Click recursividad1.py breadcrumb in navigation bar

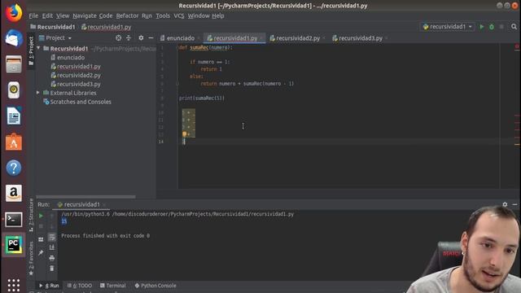point(107,27)
